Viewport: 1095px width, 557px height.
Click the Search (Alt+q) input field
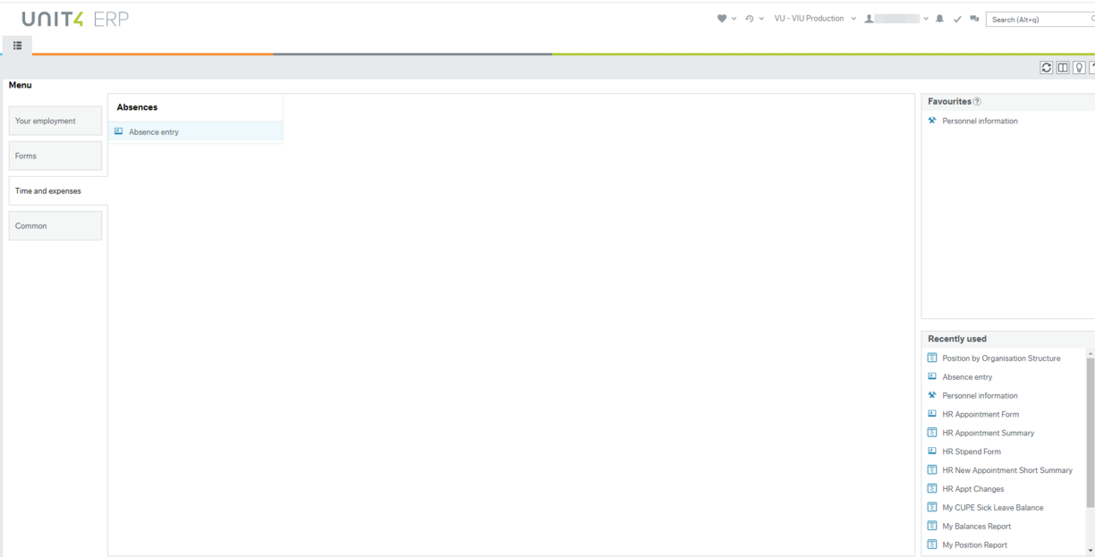(1038, 19)
